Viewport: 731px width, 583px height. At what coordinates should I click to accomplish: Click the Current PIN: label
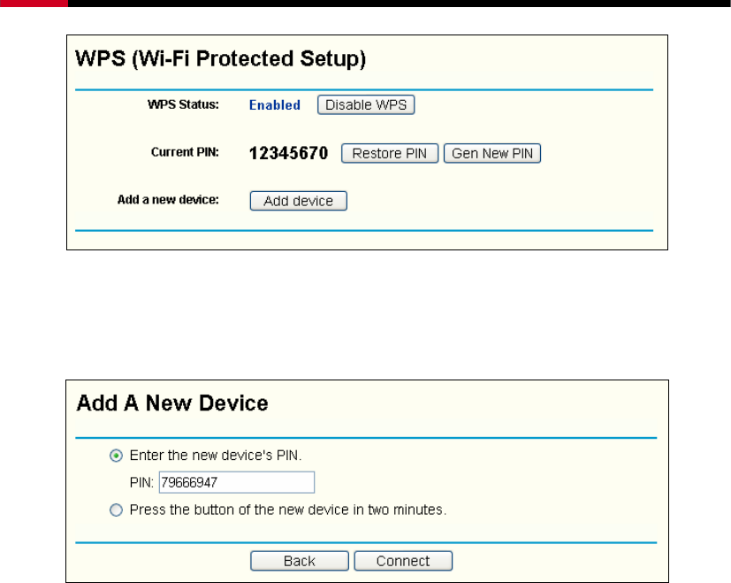185,152
